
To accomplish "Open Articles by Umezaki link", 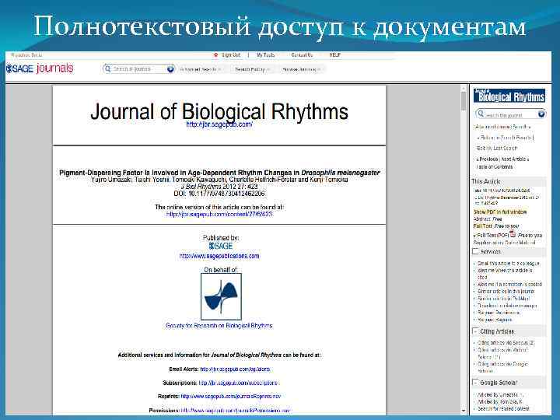I will pyautogui.click(x=501, y=395).
